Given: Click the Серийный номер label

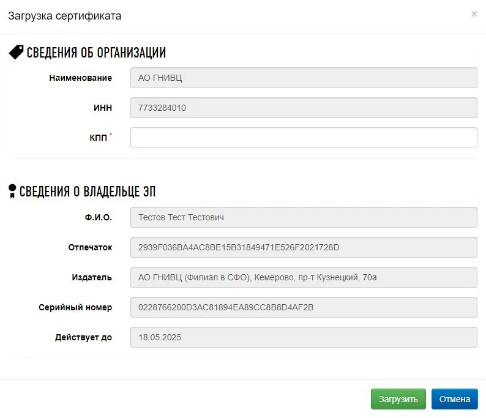Looking at the screenshot, I should click(75, 307).
